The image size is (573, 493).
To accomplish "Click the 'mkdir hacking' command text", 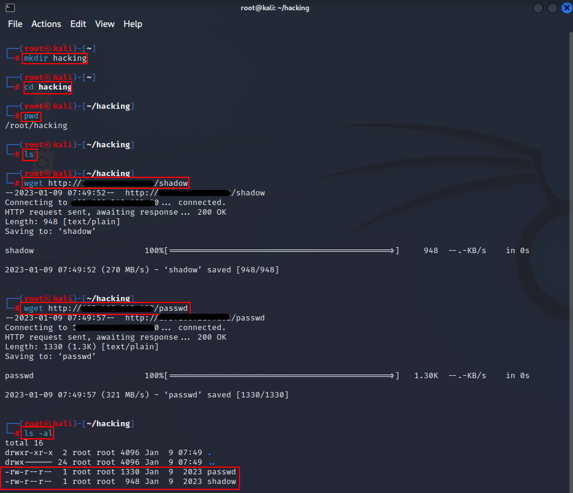I will coord(55,58).
